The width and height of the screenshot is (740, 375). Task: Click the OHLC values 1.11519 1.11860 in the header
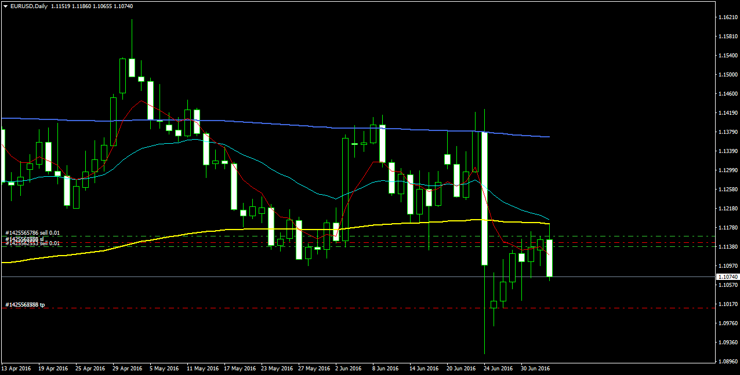point(70,6)
